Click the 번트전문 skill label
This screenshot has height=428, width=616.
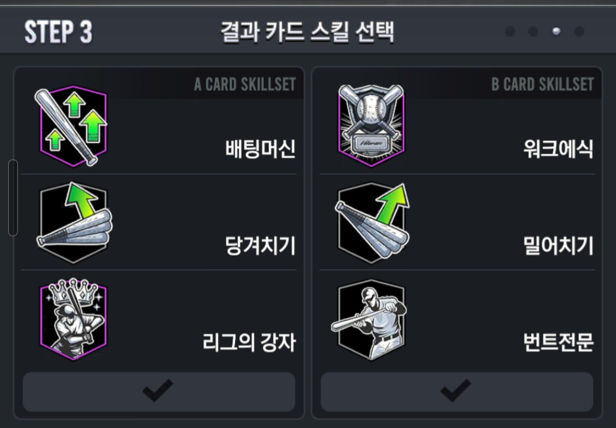click(x=558, y=342)
